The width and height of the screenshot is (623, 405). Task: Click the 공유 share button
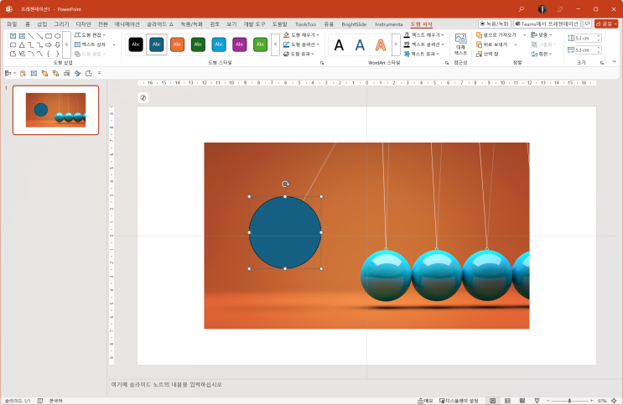coord(607,24)
